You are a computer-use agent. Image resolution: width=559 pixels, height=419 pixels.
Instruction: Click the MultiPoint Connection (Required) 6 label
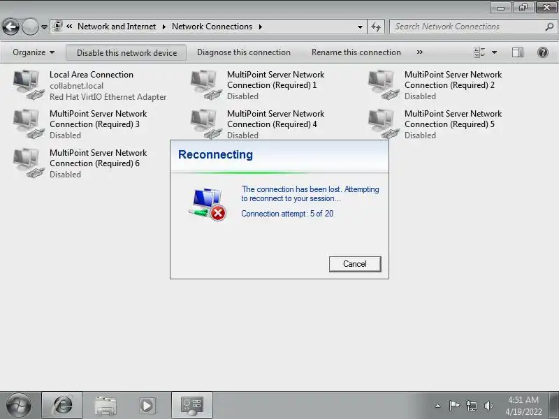[98, 158]
